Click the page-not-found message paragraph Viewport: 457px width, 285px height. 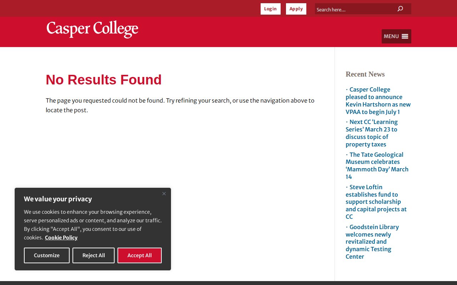pyautogui.click(x=180, y=105)
